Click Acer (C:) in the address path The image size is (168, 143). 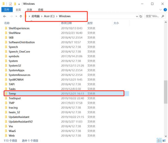(x=50, y=16)
